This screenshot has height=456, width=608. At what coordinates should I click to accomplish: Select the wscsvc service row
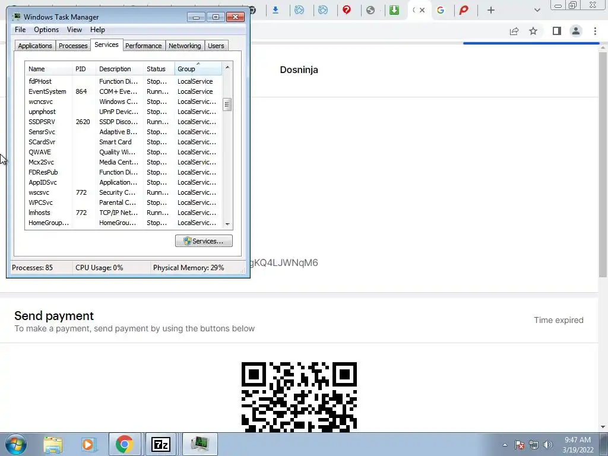pyautogui.click(x=123, y=192)
